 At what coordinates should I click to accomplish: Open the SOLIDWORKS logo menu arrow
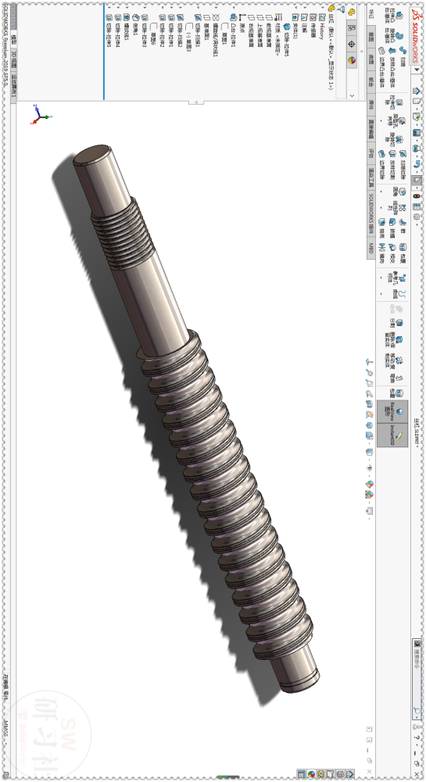point(417,70)
